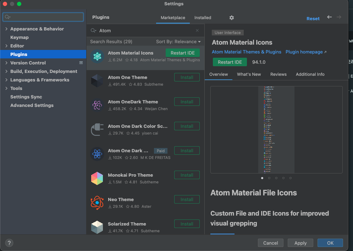
Task: Open the Sort By Relevance dropdown
Action: [x=178, y=41]
